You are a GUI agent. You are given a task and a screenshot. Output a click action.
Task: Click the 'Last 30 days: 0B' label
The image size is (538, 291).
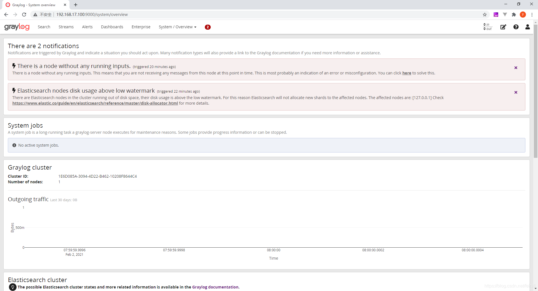pos(64,200)
